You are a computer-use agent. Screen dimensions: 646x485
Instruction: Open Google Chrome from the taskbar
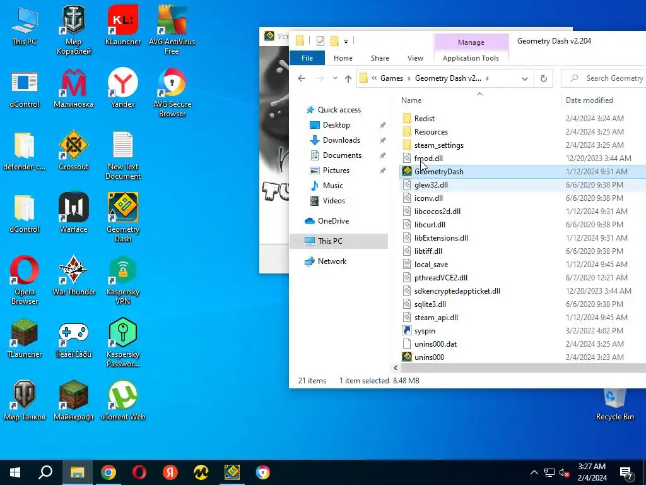click(x=109, y=472)
